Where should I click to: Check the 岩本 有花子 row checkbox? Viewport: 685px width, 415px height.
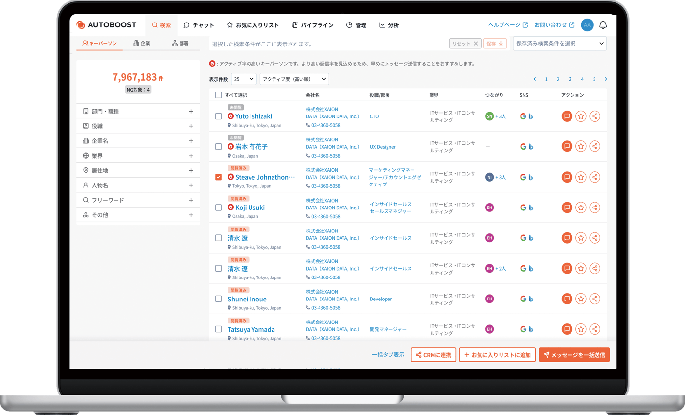coord(218,146)
